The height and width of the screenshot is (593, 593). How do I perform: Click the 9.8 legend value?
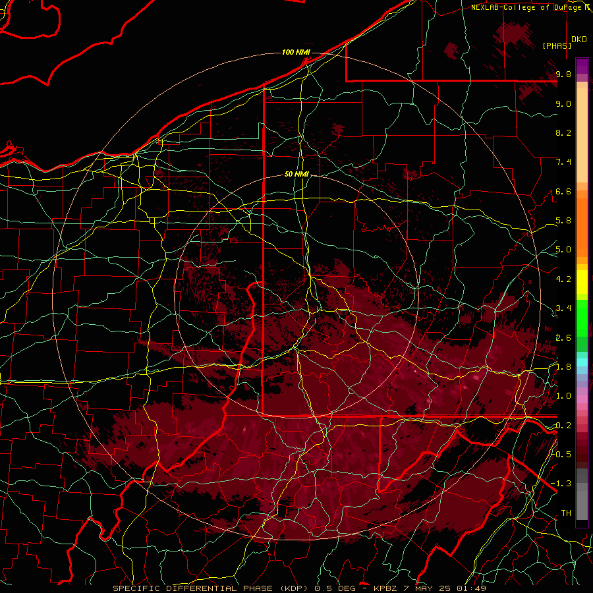[563, 74]
